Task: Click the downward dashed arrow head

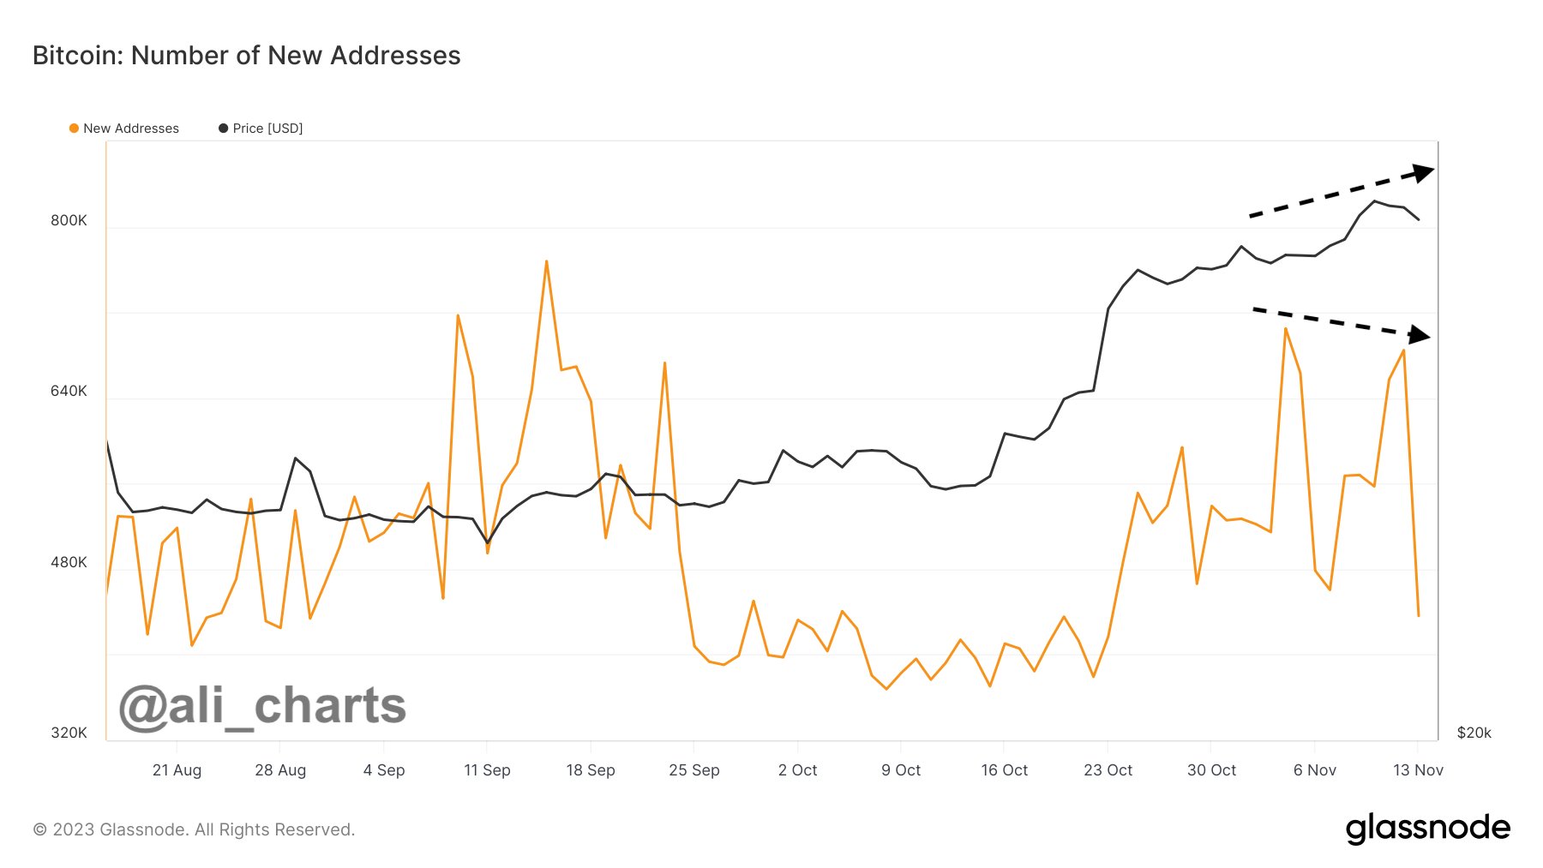Action: (x=1420, y=335)
